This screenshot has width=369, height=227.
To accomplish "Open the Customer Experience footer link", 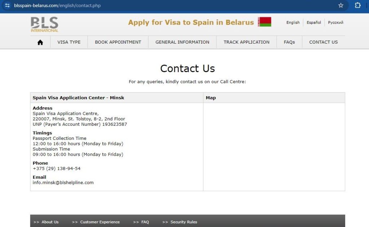I will 99,222.
